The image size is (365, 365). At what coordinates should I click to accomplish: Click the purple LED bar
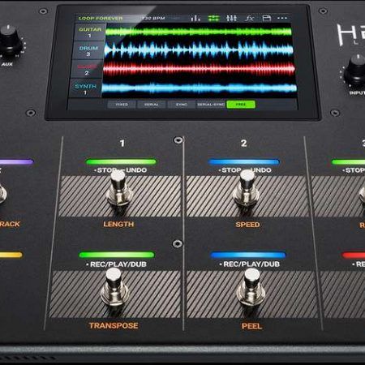[x=16, y=162]
